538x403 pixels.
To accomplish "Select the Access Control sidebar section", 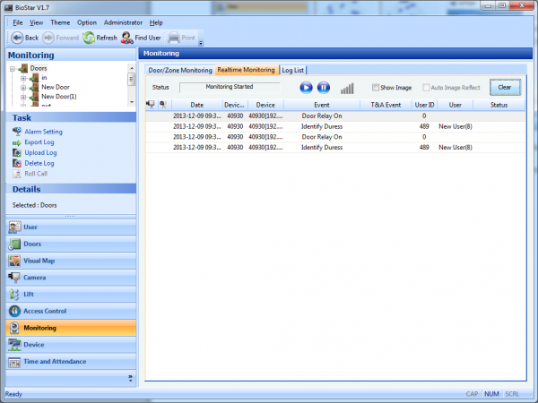I will [45, 311].
